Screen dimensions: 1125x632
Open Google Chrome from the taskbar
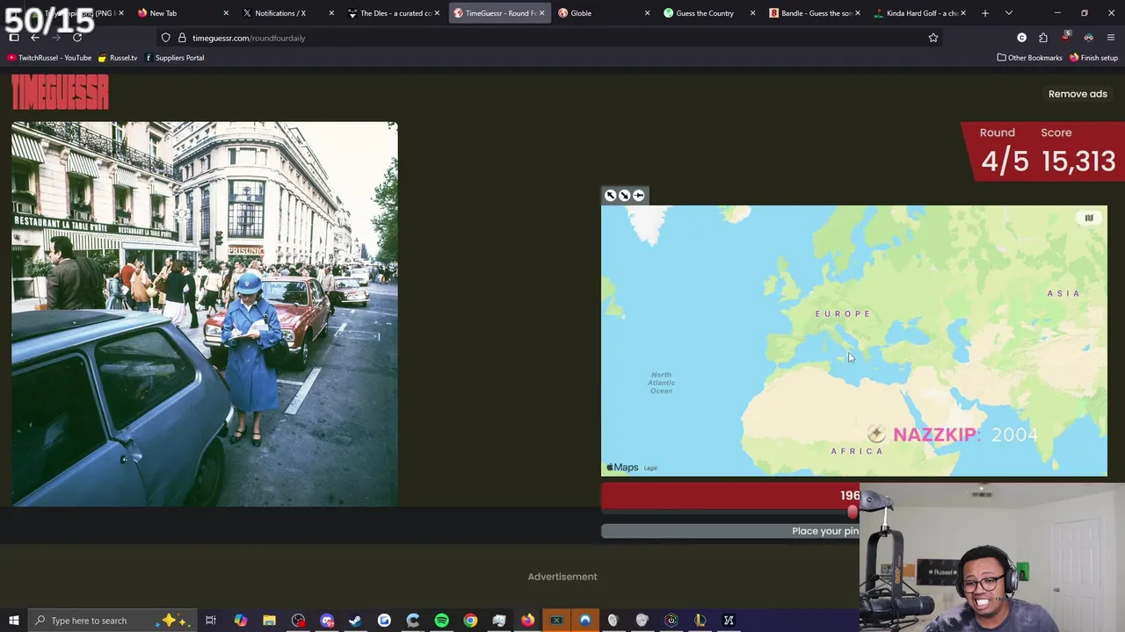[470, 621]
